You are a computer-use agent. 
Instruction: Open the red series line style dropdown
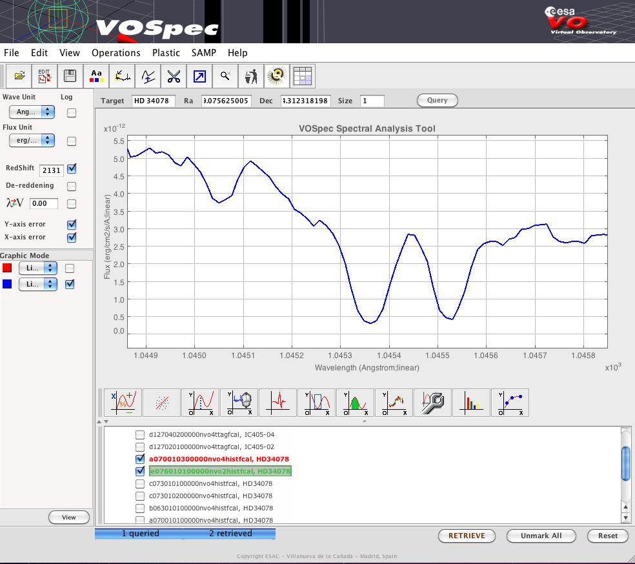38,268
